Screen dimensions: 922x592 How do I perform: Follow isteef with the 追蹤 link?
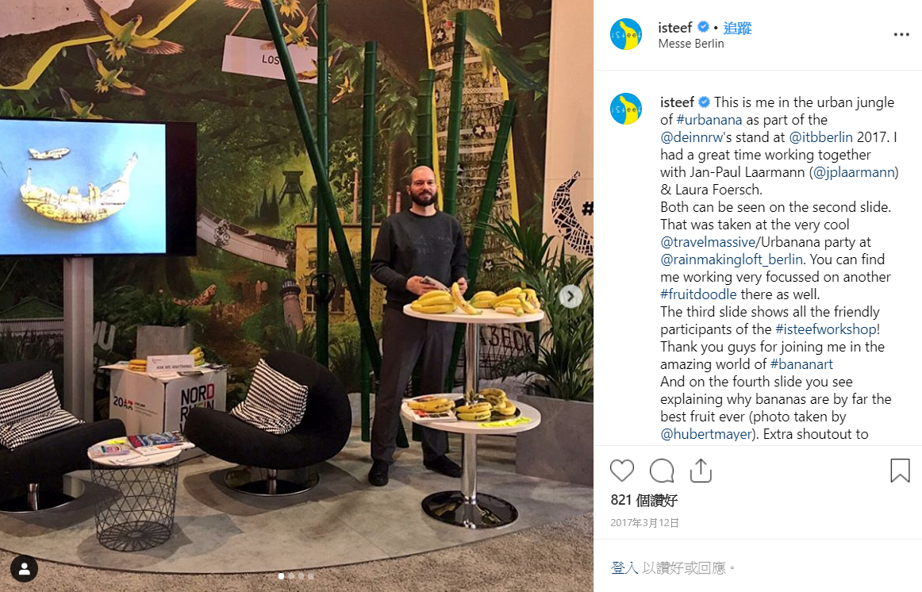pos(737,28)
